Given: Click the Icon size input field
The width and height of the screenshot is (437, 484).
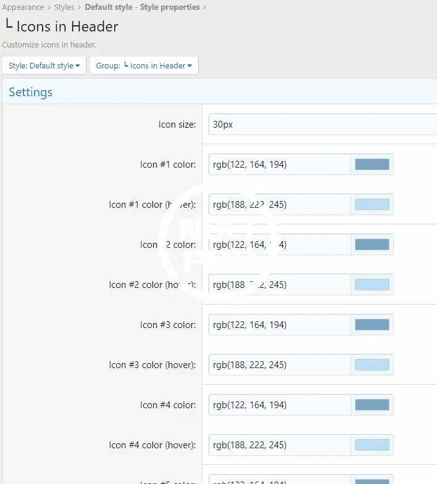Looking at the screenshot, I should pyautogui.click(x=321, y=125).
